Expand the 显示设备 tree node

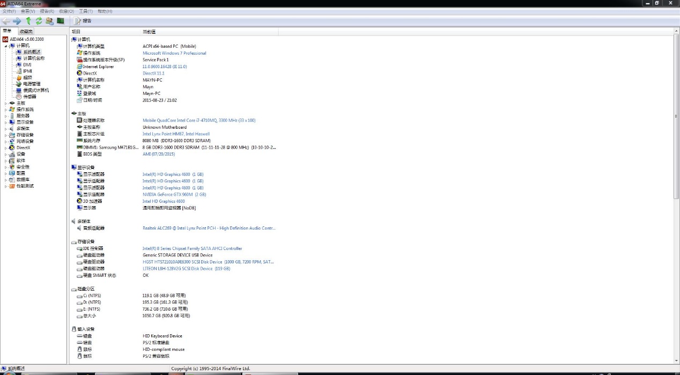tap(6, 122)
